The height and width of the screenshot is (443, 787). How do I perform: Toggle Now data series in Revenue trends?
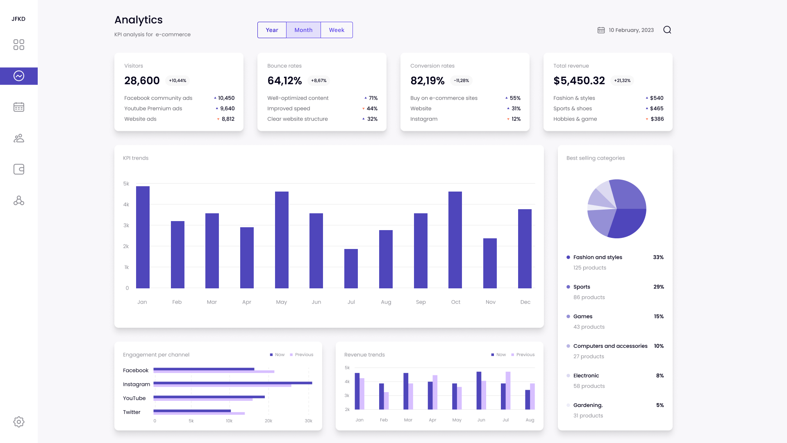point(497,354)
